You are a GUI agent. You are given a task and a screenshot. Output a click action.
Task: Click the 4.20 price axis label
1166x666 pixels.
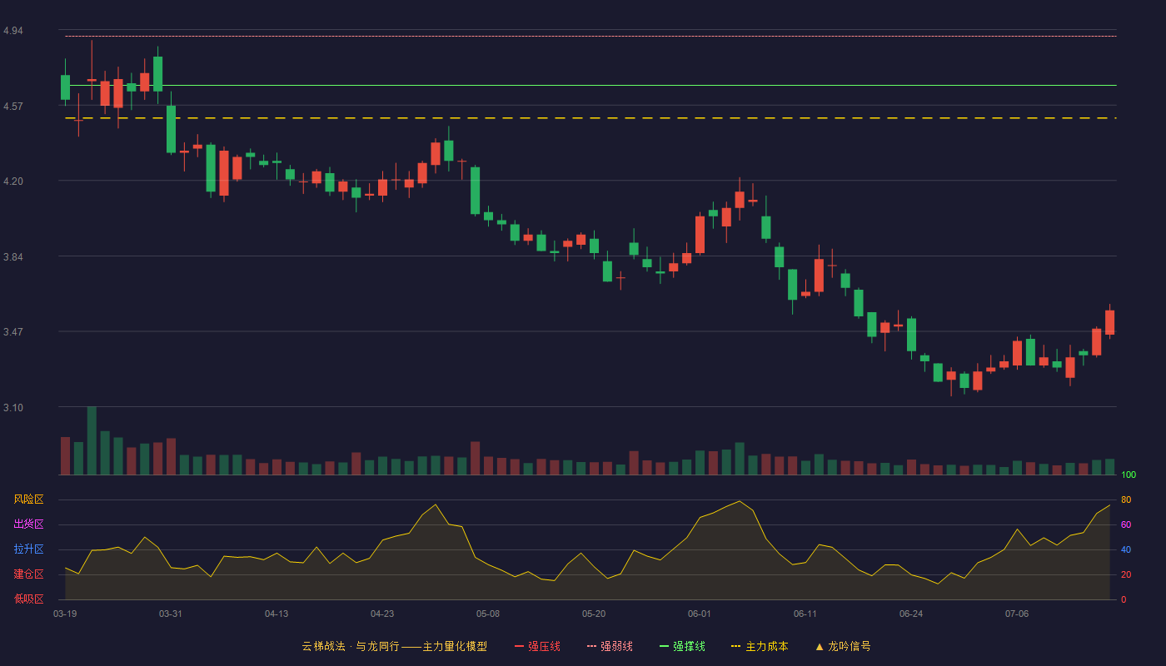13,181
